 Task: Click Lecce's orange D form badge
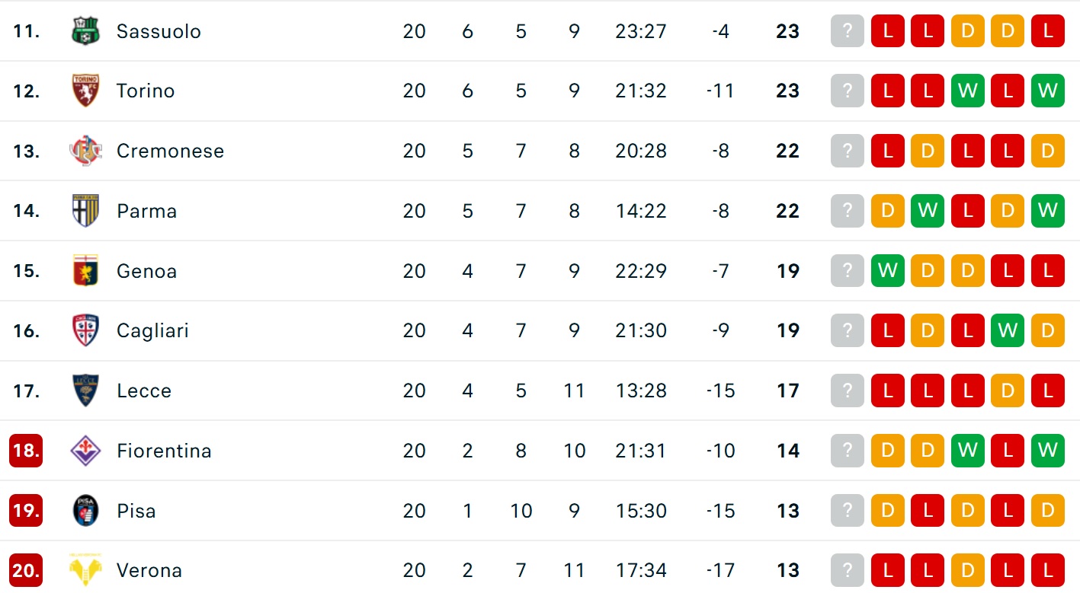point(1008,391)
